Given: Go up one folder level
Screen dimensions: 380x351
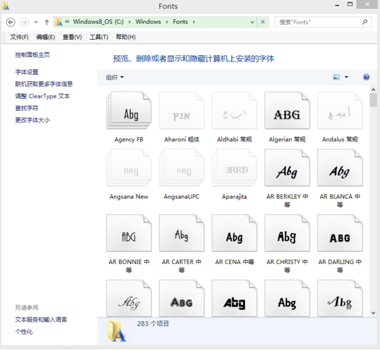Looking at the screenshot, I should [47, 22].
